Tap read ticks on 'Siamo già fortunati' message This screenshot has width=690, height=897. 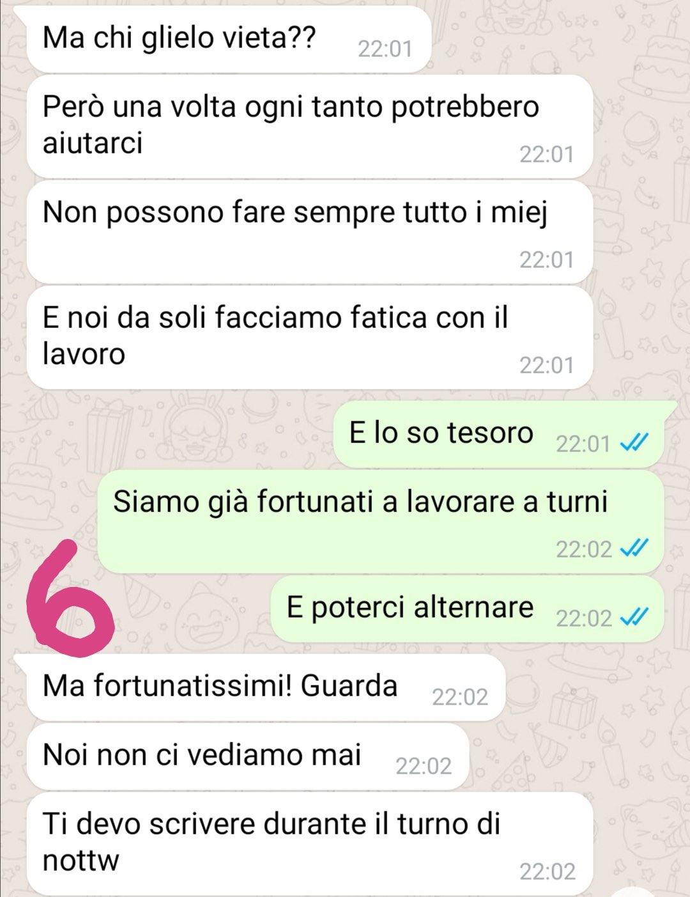point(634,548)
